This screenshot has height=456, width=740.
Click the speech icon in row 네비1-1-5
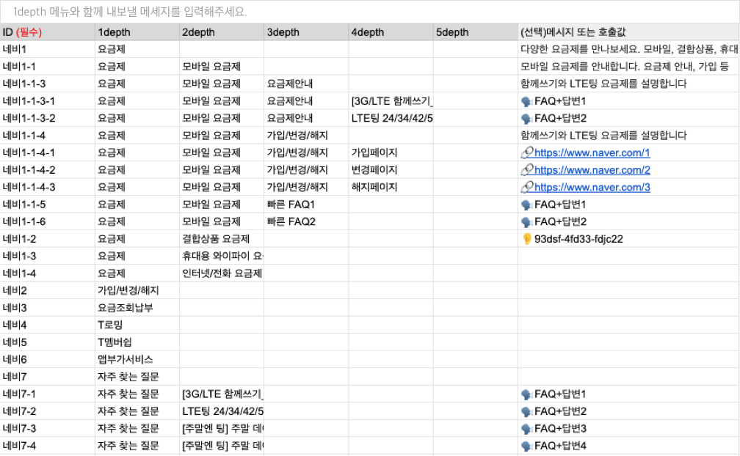coord(526,205)
